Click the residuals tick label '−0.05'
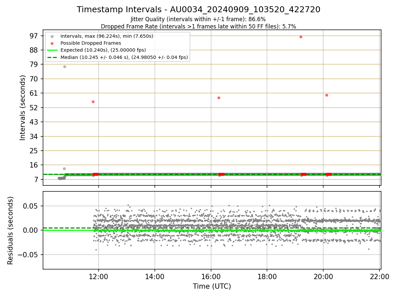The image size is (397, 298). pos(28,255)
